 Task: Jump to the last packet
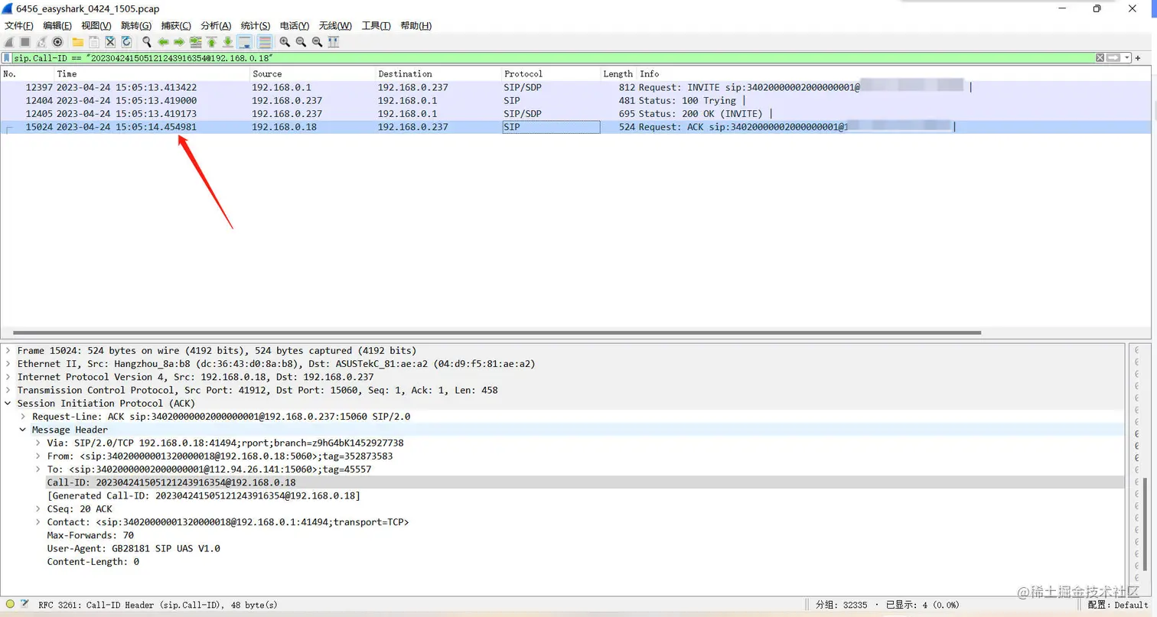[228, 42]
